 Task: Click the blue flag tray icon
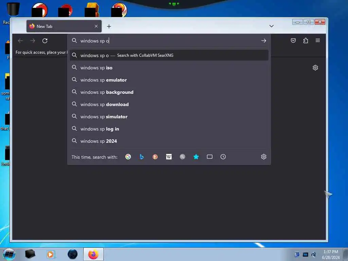click(297, 255)
